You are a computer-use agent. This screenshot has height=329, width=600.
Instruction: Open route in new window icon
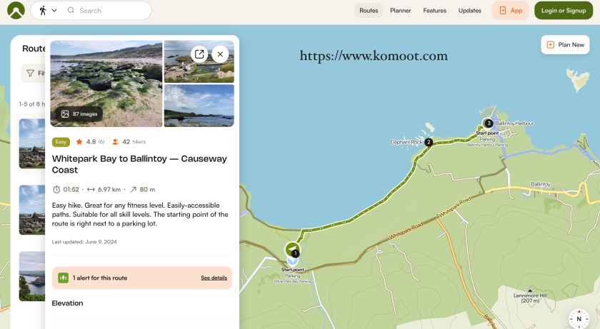199,54
